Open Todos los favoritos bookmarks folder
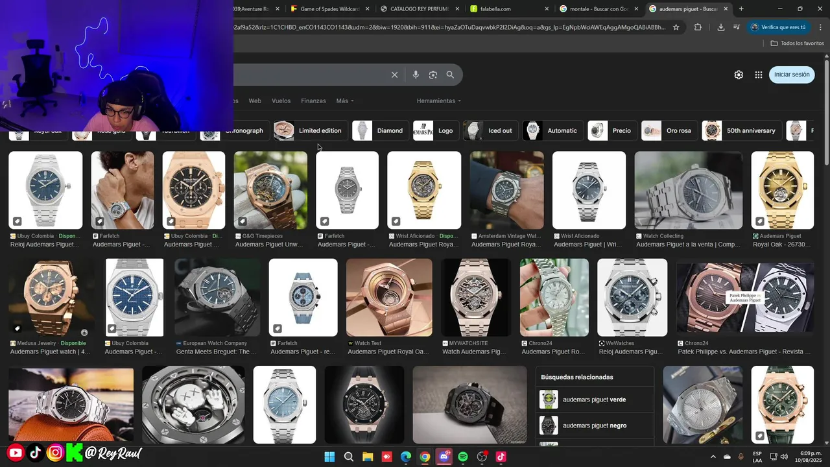The image size is (830, 467). pos(797,43)
